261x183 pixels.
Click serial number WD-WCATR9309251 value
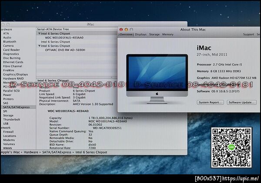click(107, 128)
